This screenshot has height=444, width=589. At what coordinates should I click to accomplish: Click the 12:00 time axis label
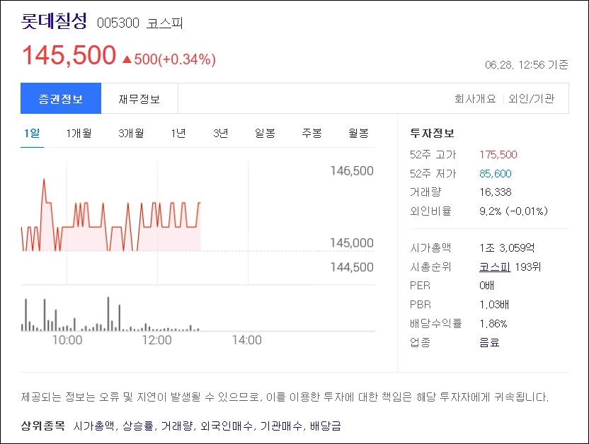coord(156,340)
